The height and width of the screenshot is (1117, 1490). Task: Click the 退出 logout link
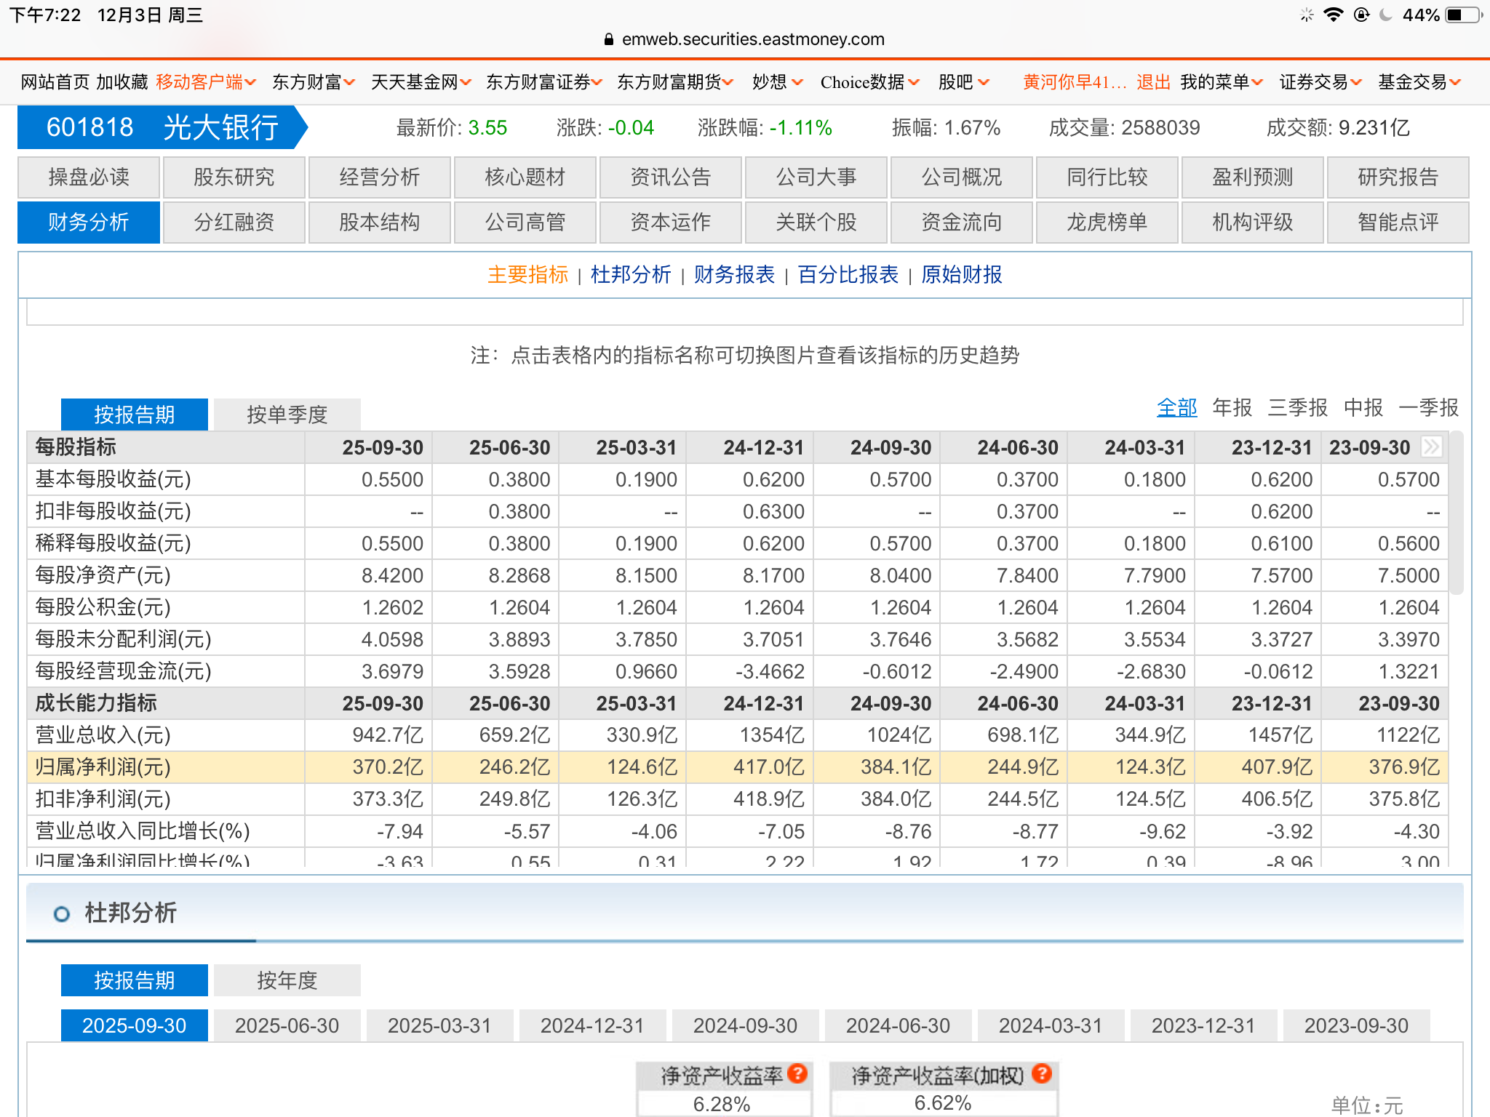point(1153,82)
